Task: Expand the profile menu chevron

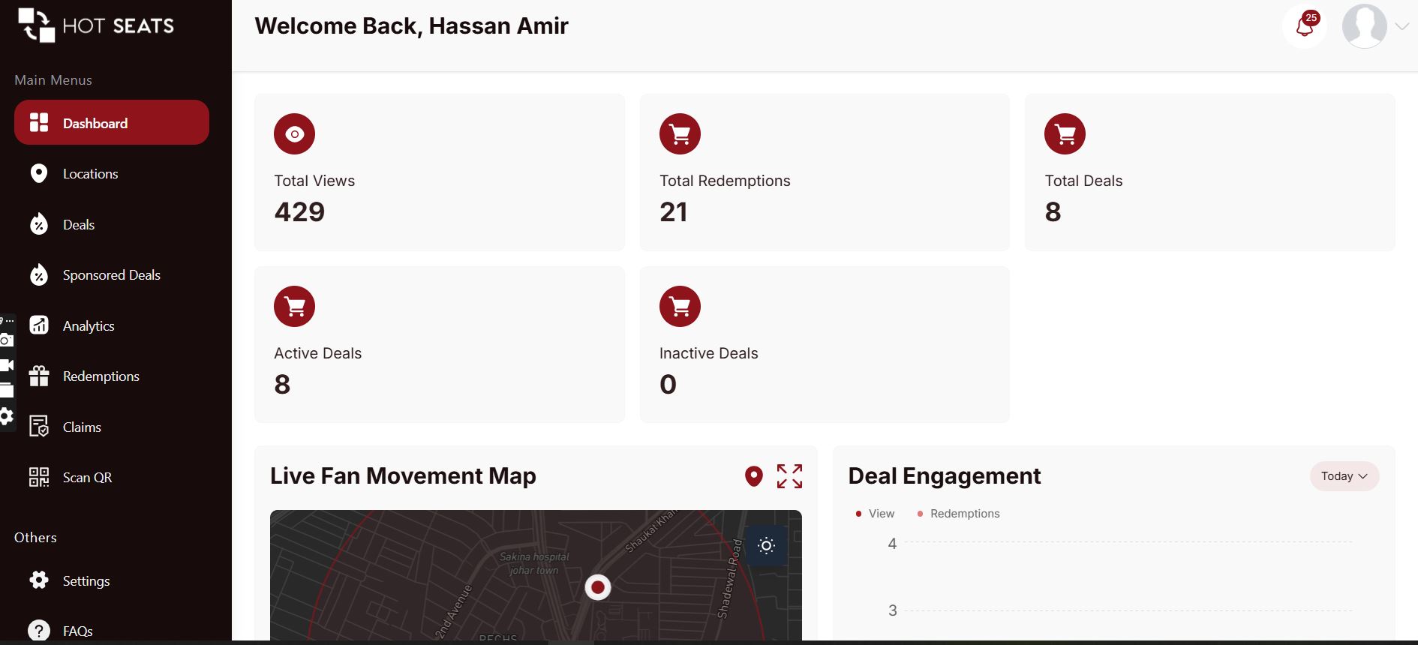Action: (1401, 26)
